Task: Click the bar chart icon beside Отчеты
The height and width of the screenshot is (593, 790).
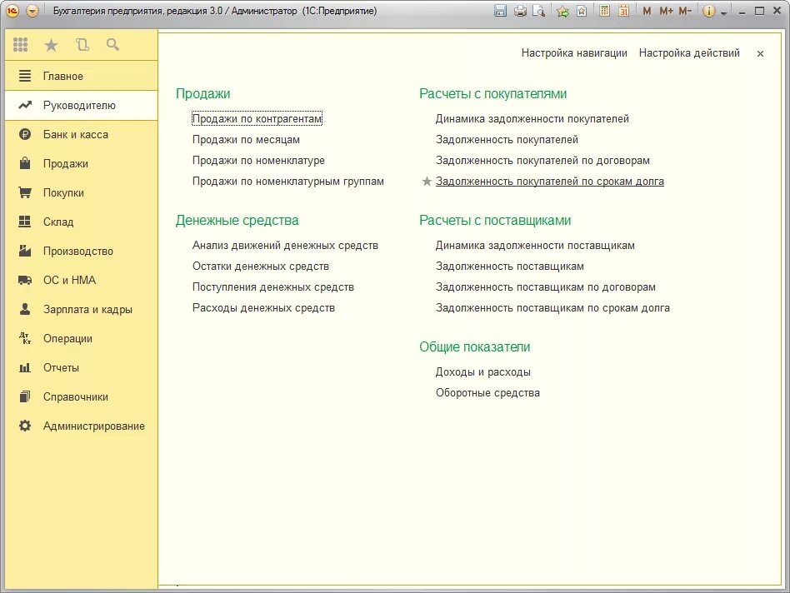Action: point(25,367)
